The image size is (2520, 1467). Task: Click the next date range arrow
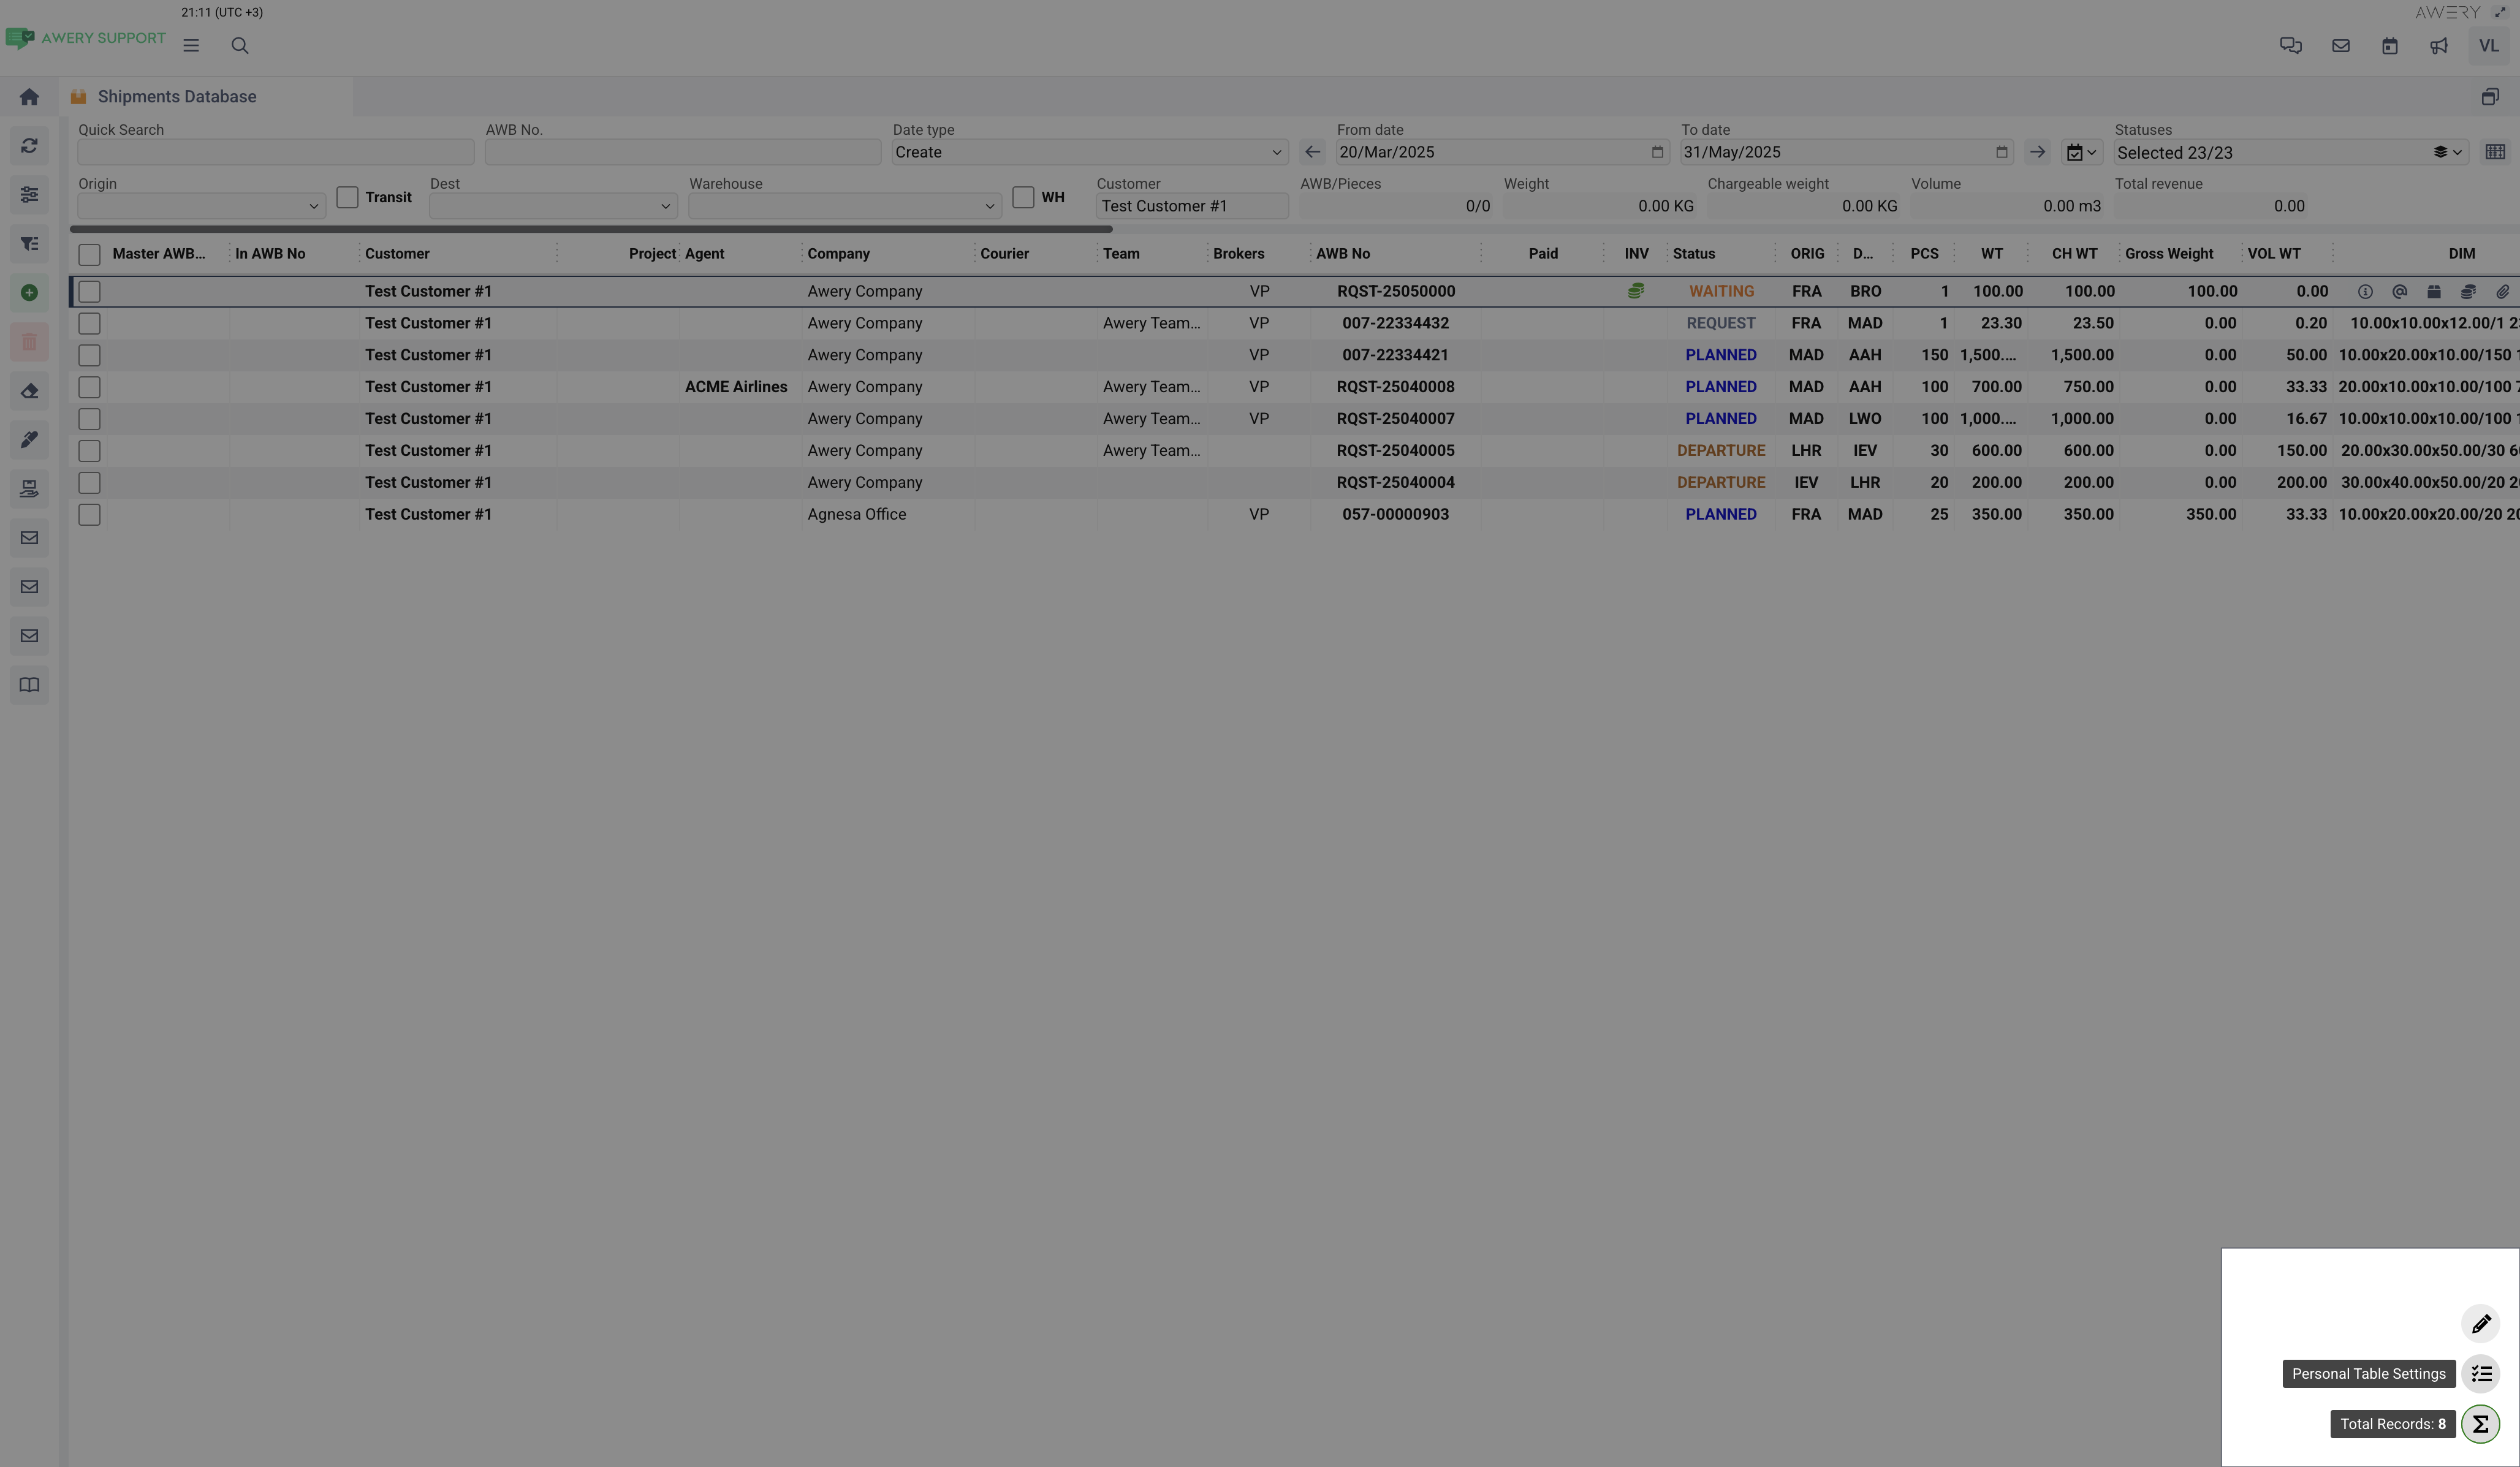click(x=2037, y=152)
